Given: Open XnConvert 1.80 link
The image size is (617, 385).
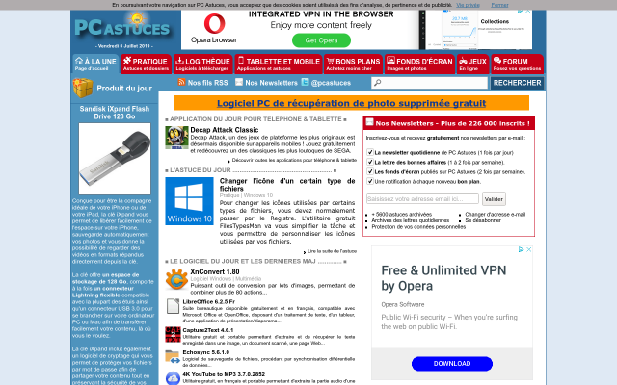Looking at the screenshot, I should click(215, 271).
